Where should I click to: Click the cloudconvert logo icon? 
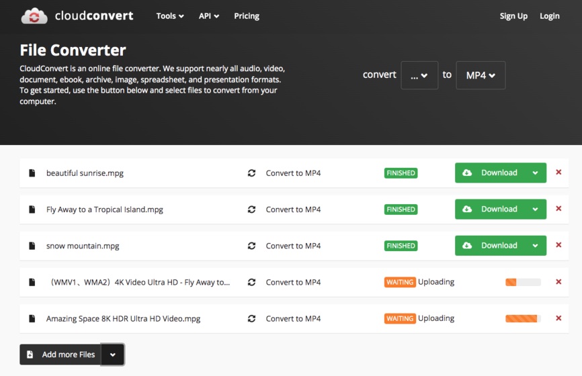[34, 16]
